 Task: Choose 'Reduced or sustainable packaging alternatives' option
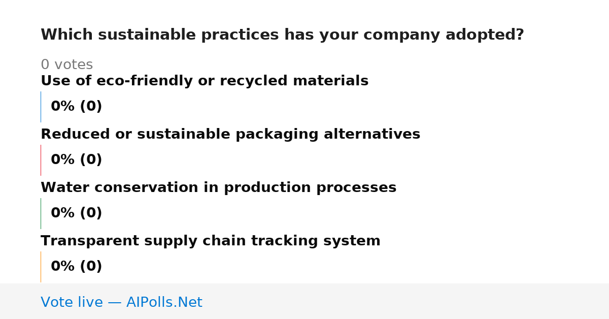click(230, 135)
